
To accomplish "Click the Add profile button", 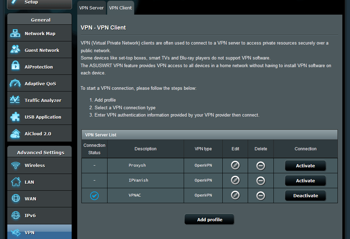I will [x=209, y=220].
